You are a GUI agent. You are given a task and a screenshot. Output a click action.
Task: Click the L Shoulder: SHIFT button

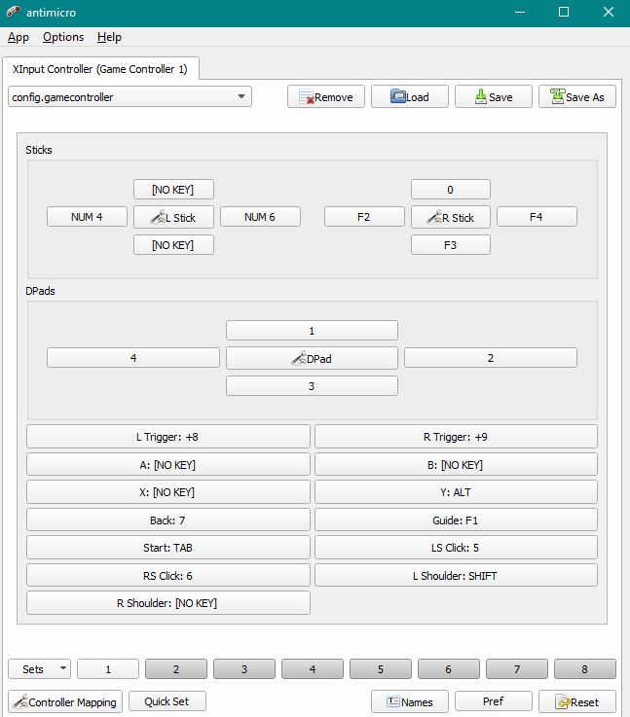[456, 575]
